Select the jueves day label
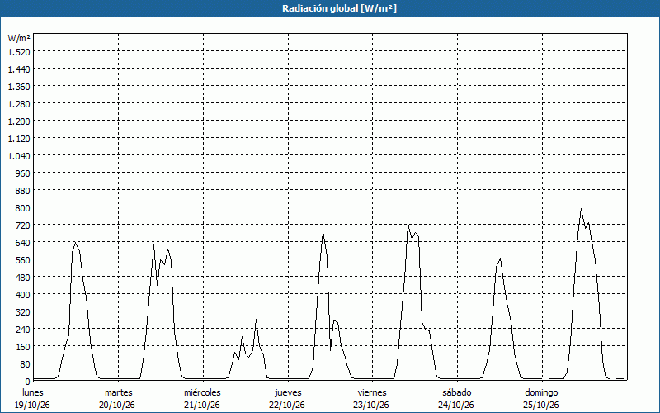The width and height of the screenshot is (660, 413). (x=288, y=392)
